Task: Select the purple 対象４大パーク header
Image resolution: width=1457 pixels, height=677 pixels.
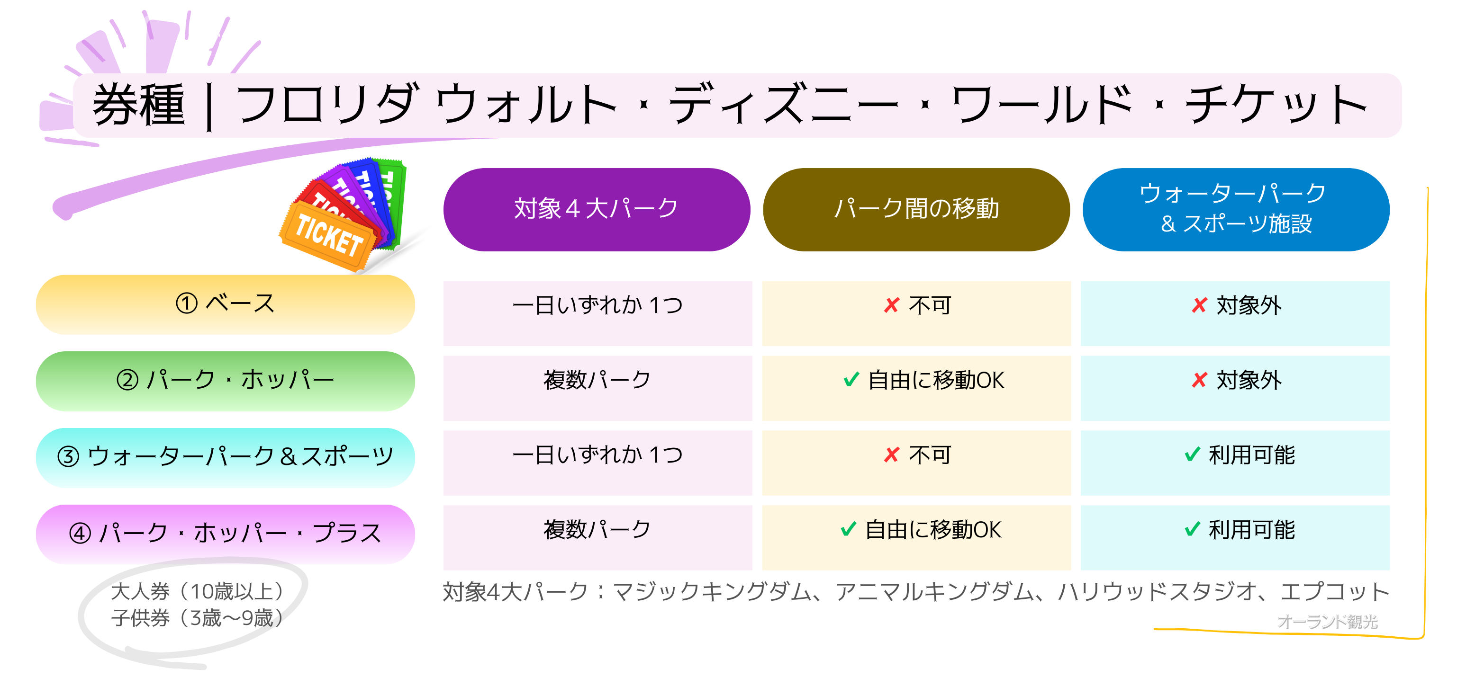Action: [x=596, y=209]
